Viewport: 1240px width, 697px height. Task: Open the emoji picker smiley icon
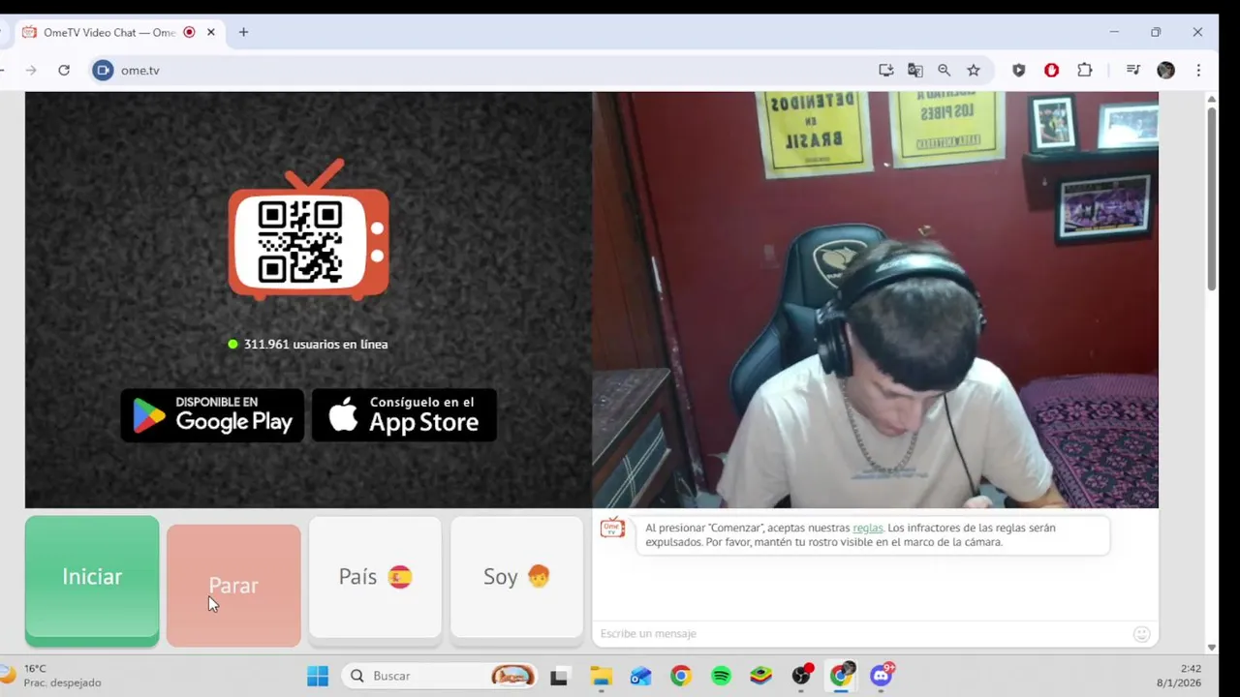[1142, 634]
